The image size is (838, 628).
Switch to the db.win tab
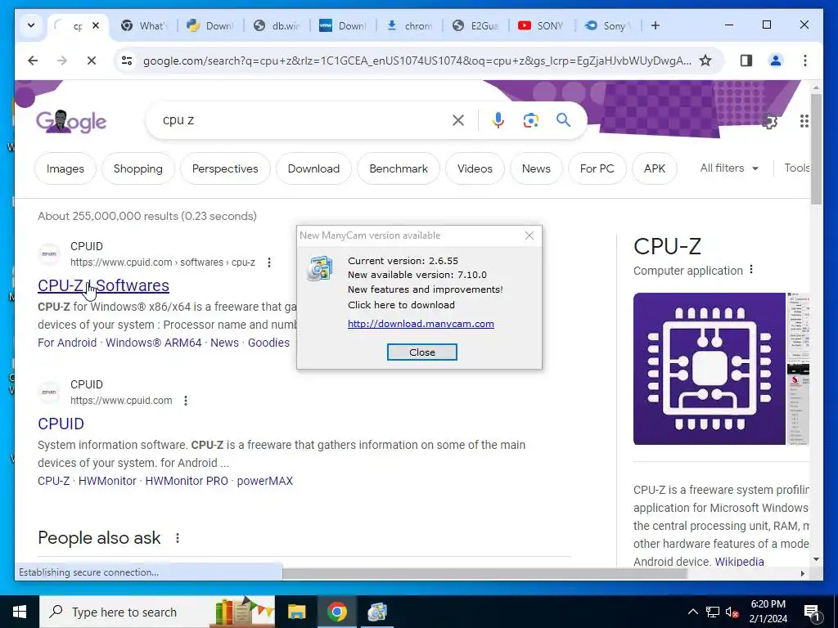[x=277, y=25]
